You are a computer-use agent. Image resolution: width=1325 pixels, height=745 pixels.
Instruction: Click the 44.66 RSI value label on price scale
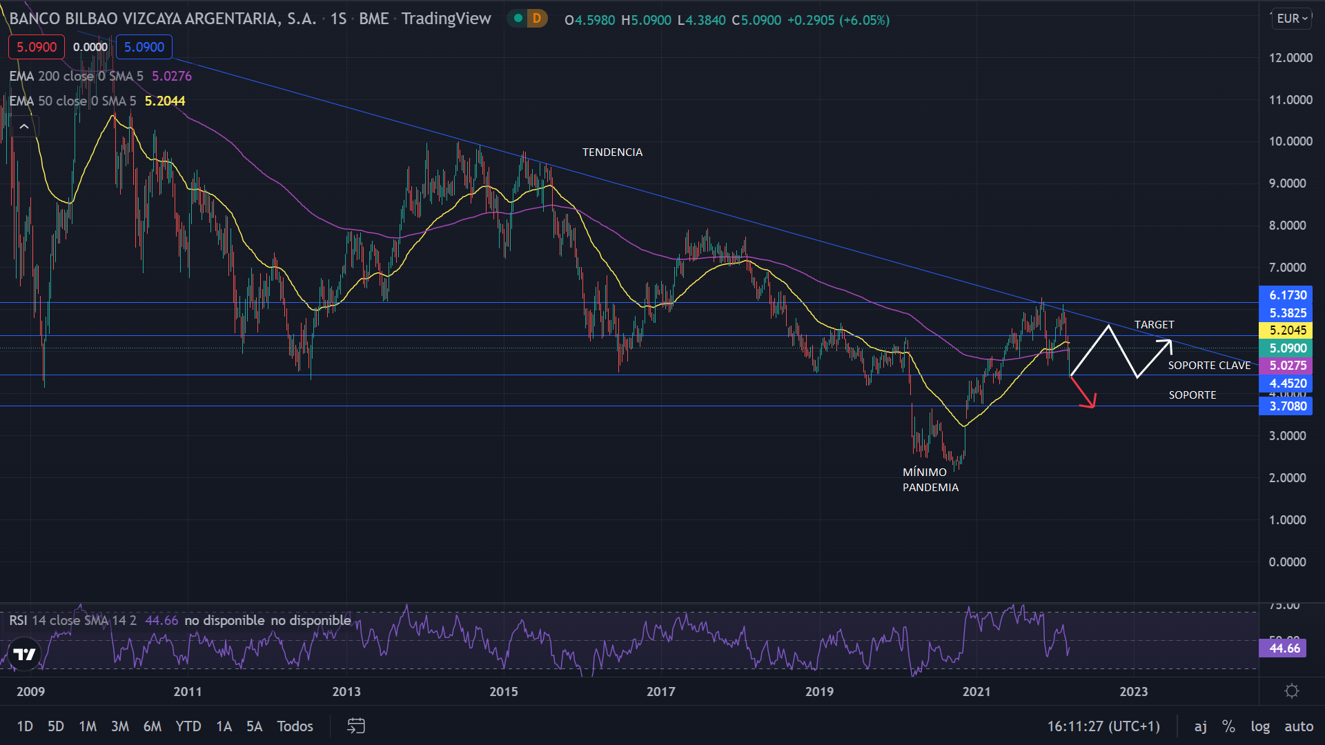tap(1285, 648)
